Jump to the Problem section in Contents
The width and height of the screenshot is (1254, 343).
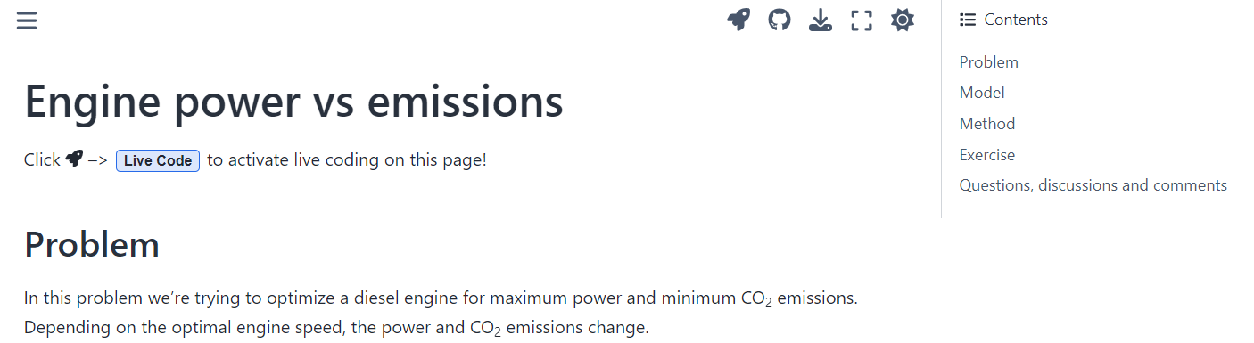988,62
